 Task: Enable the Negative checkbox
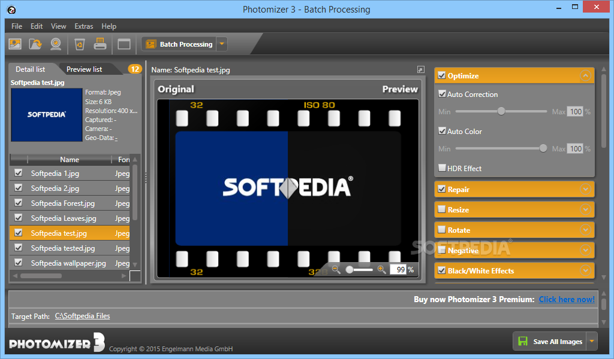442,250
